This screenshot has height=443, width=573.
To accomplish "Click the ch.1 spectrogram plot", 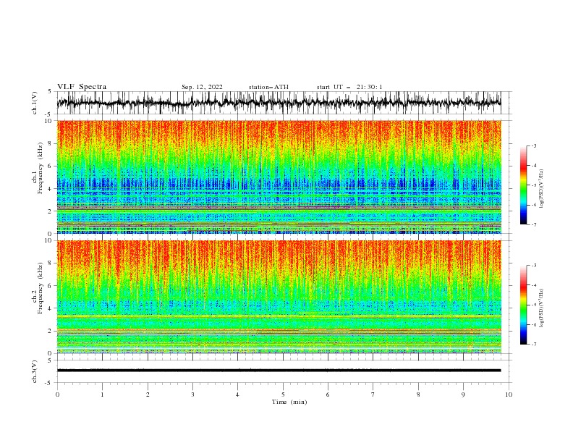I will pyautogui.click(x=279, y=177).
